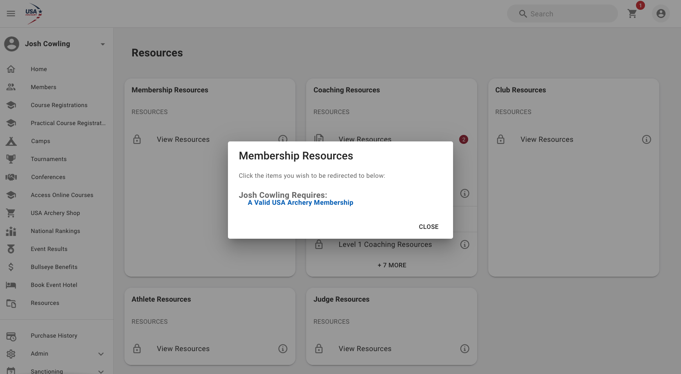Open the account profile icon in header
The image size is (681, 374).
(x=661, y=13)
